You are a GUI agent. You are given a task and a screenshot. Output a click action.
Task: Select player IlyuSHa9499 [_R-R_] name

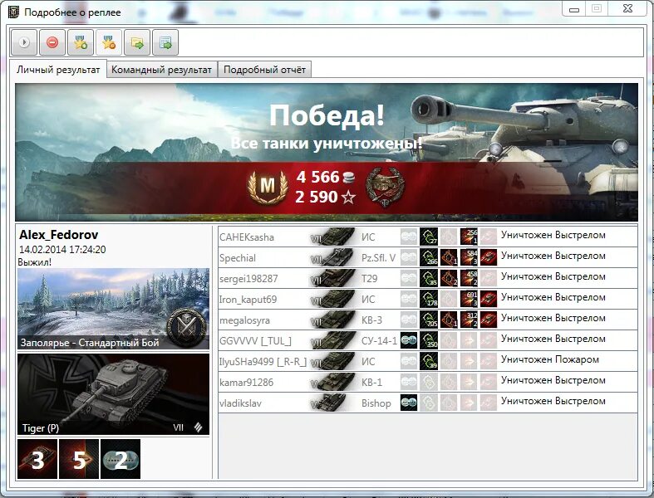point(263,362)
